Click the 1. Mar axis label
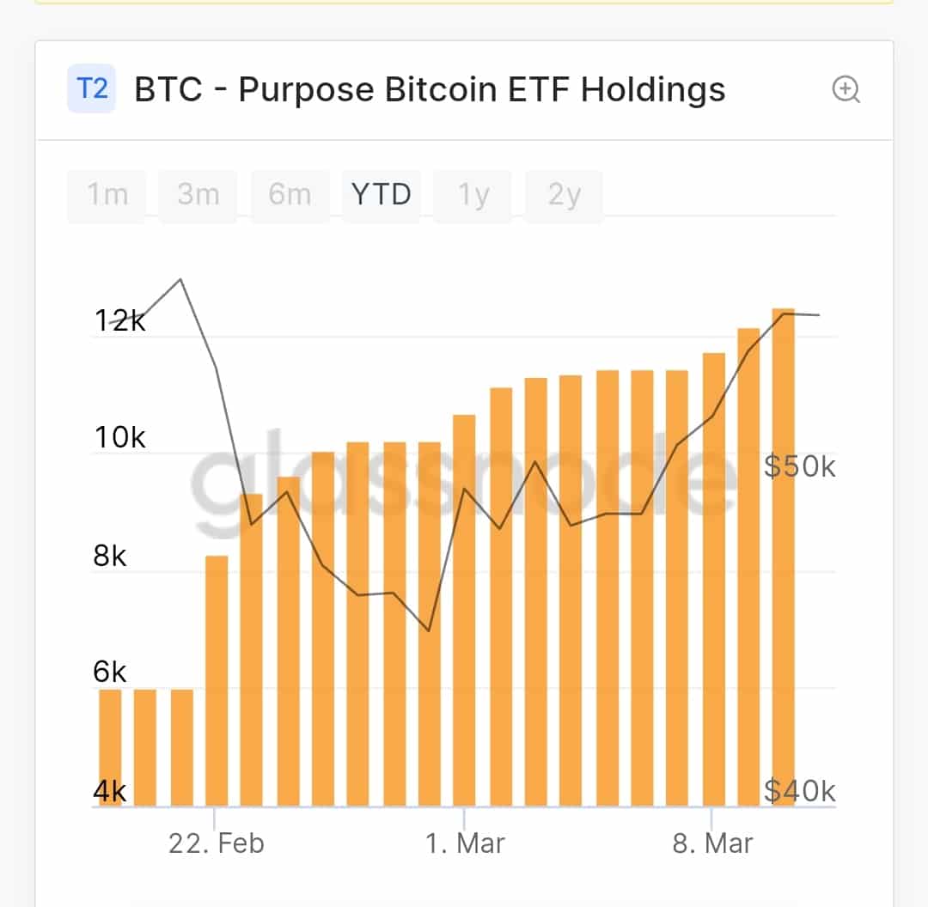The height and width of the screenshot is (907, 928). pos(465,843)
